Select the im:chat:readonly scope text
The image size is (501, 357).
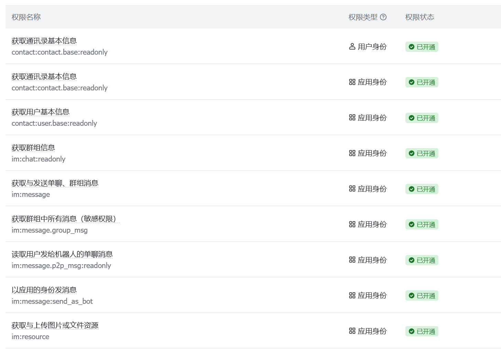point(39,159)
